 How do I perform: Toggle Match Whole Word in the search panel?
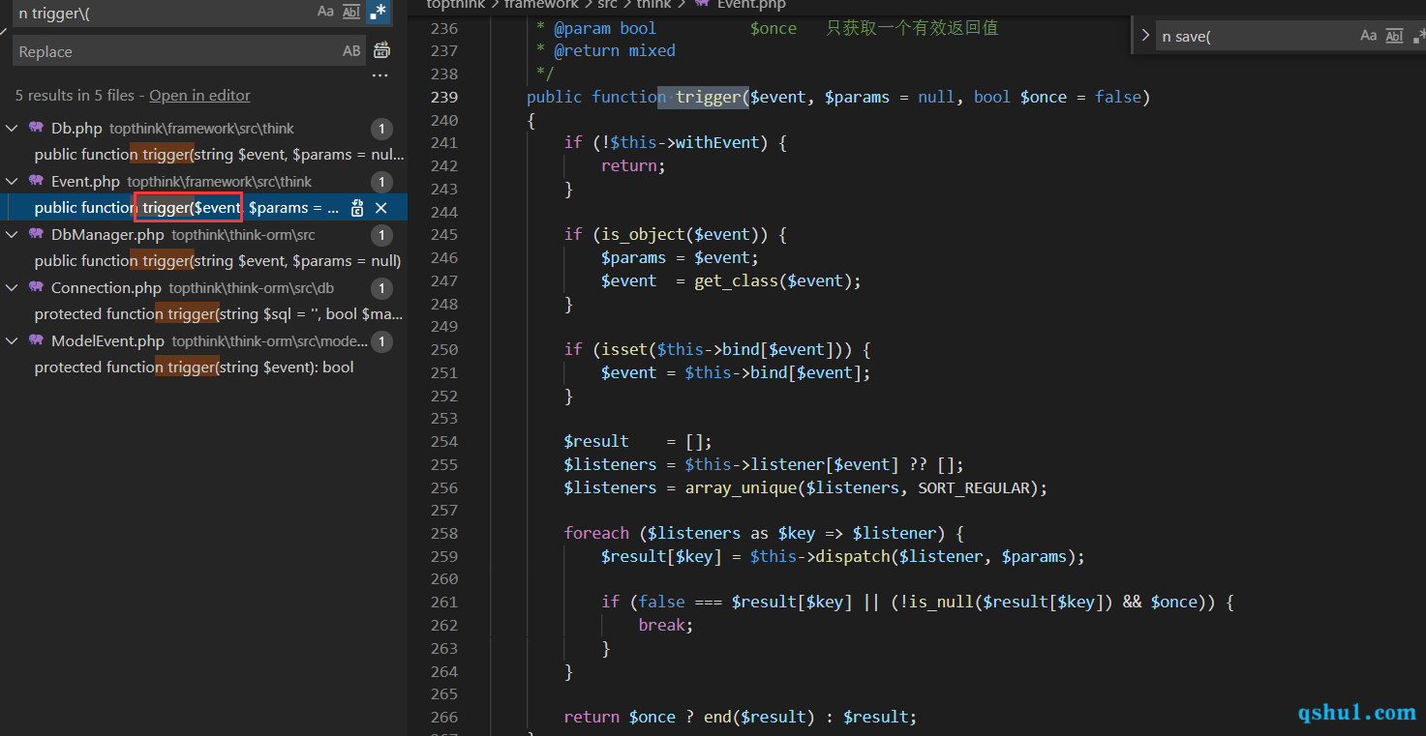click(x=351, y=13)
